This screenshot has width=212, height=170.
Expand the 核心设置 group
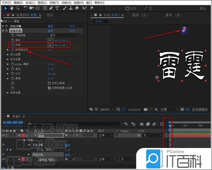point(8,55)
